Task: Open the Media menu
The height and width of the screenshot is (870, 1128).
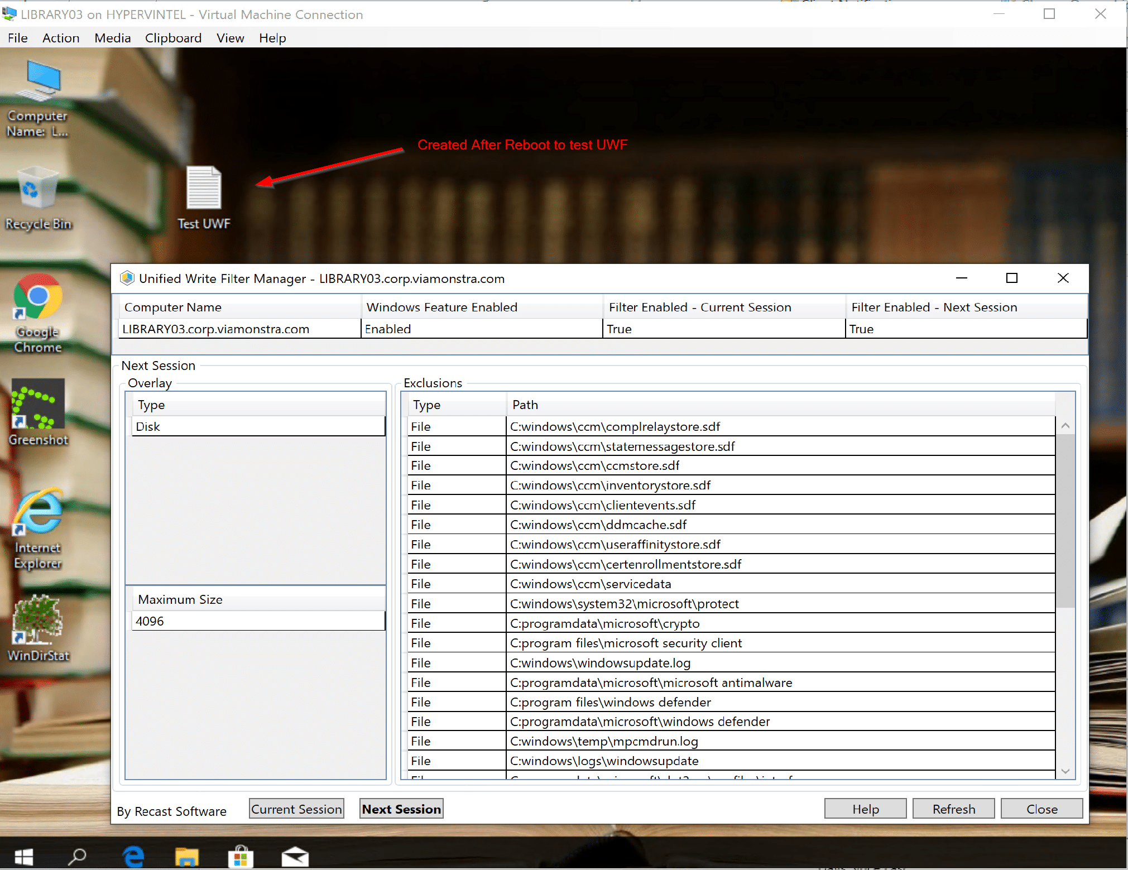Action: click(x=112, y=38)
